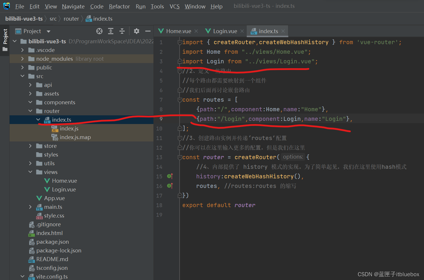Close the Login.vue editor tab
Viewport: 424px width, 280px height.
pos(242,31)
